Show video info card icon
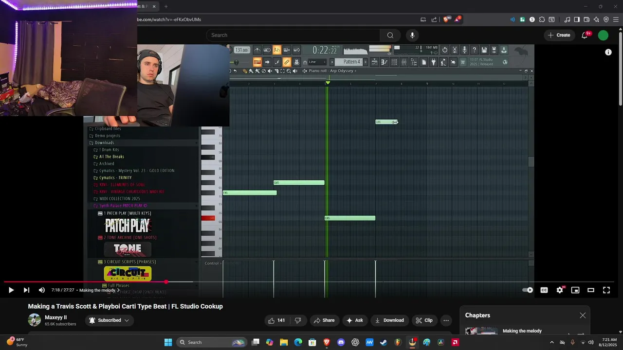 [608, 52]
